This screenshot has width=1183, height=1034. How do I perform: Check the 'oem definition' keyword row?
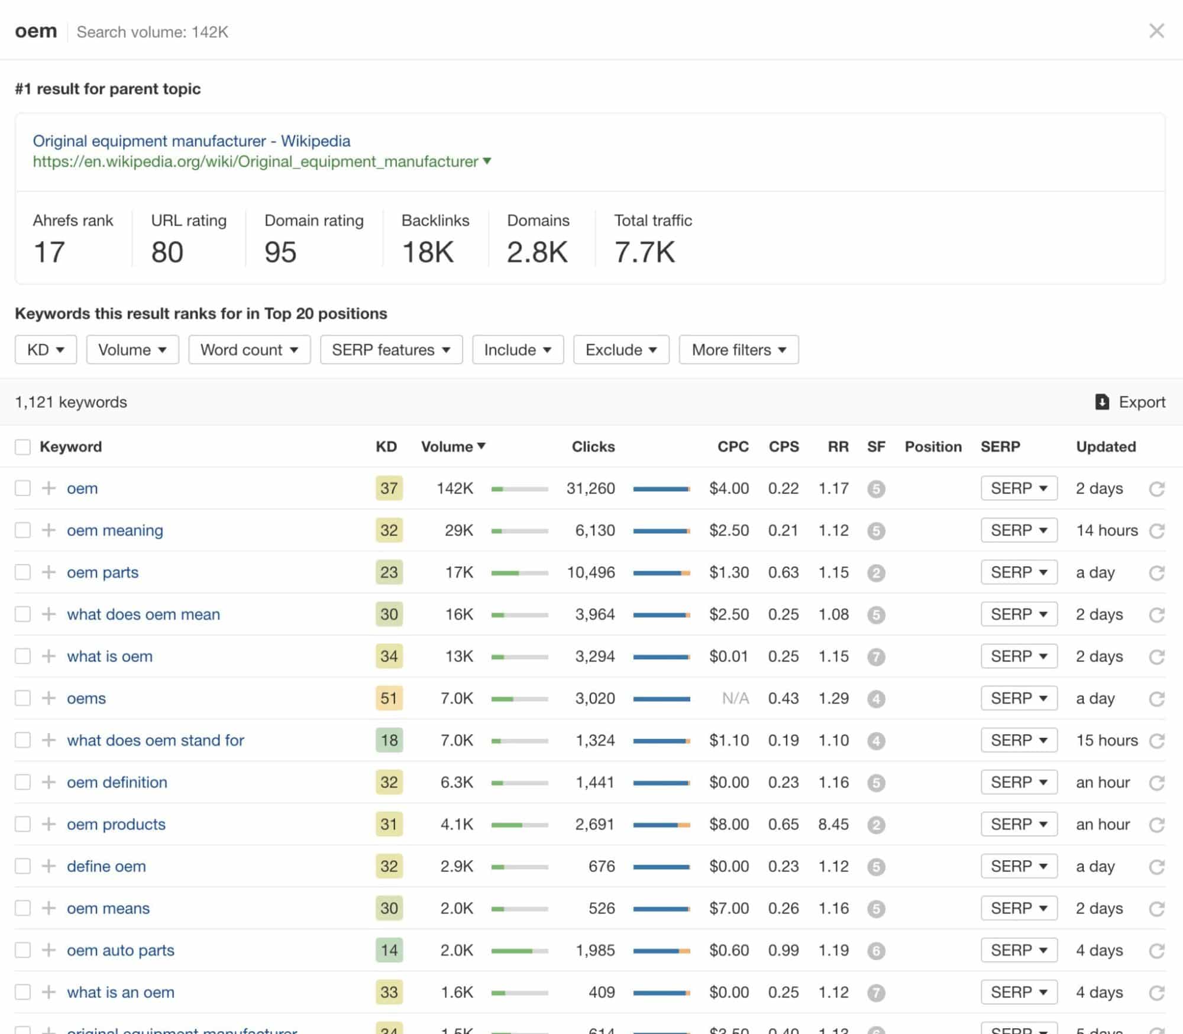tap(22, 782)
